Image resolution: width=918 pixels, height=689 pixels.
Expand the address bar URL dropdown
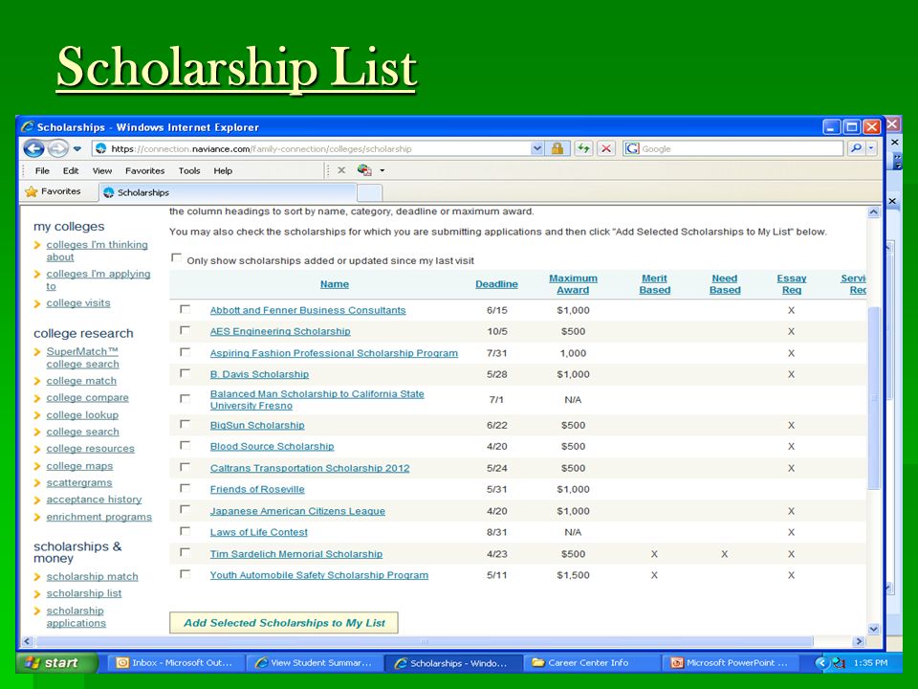[x=536, y=149]
